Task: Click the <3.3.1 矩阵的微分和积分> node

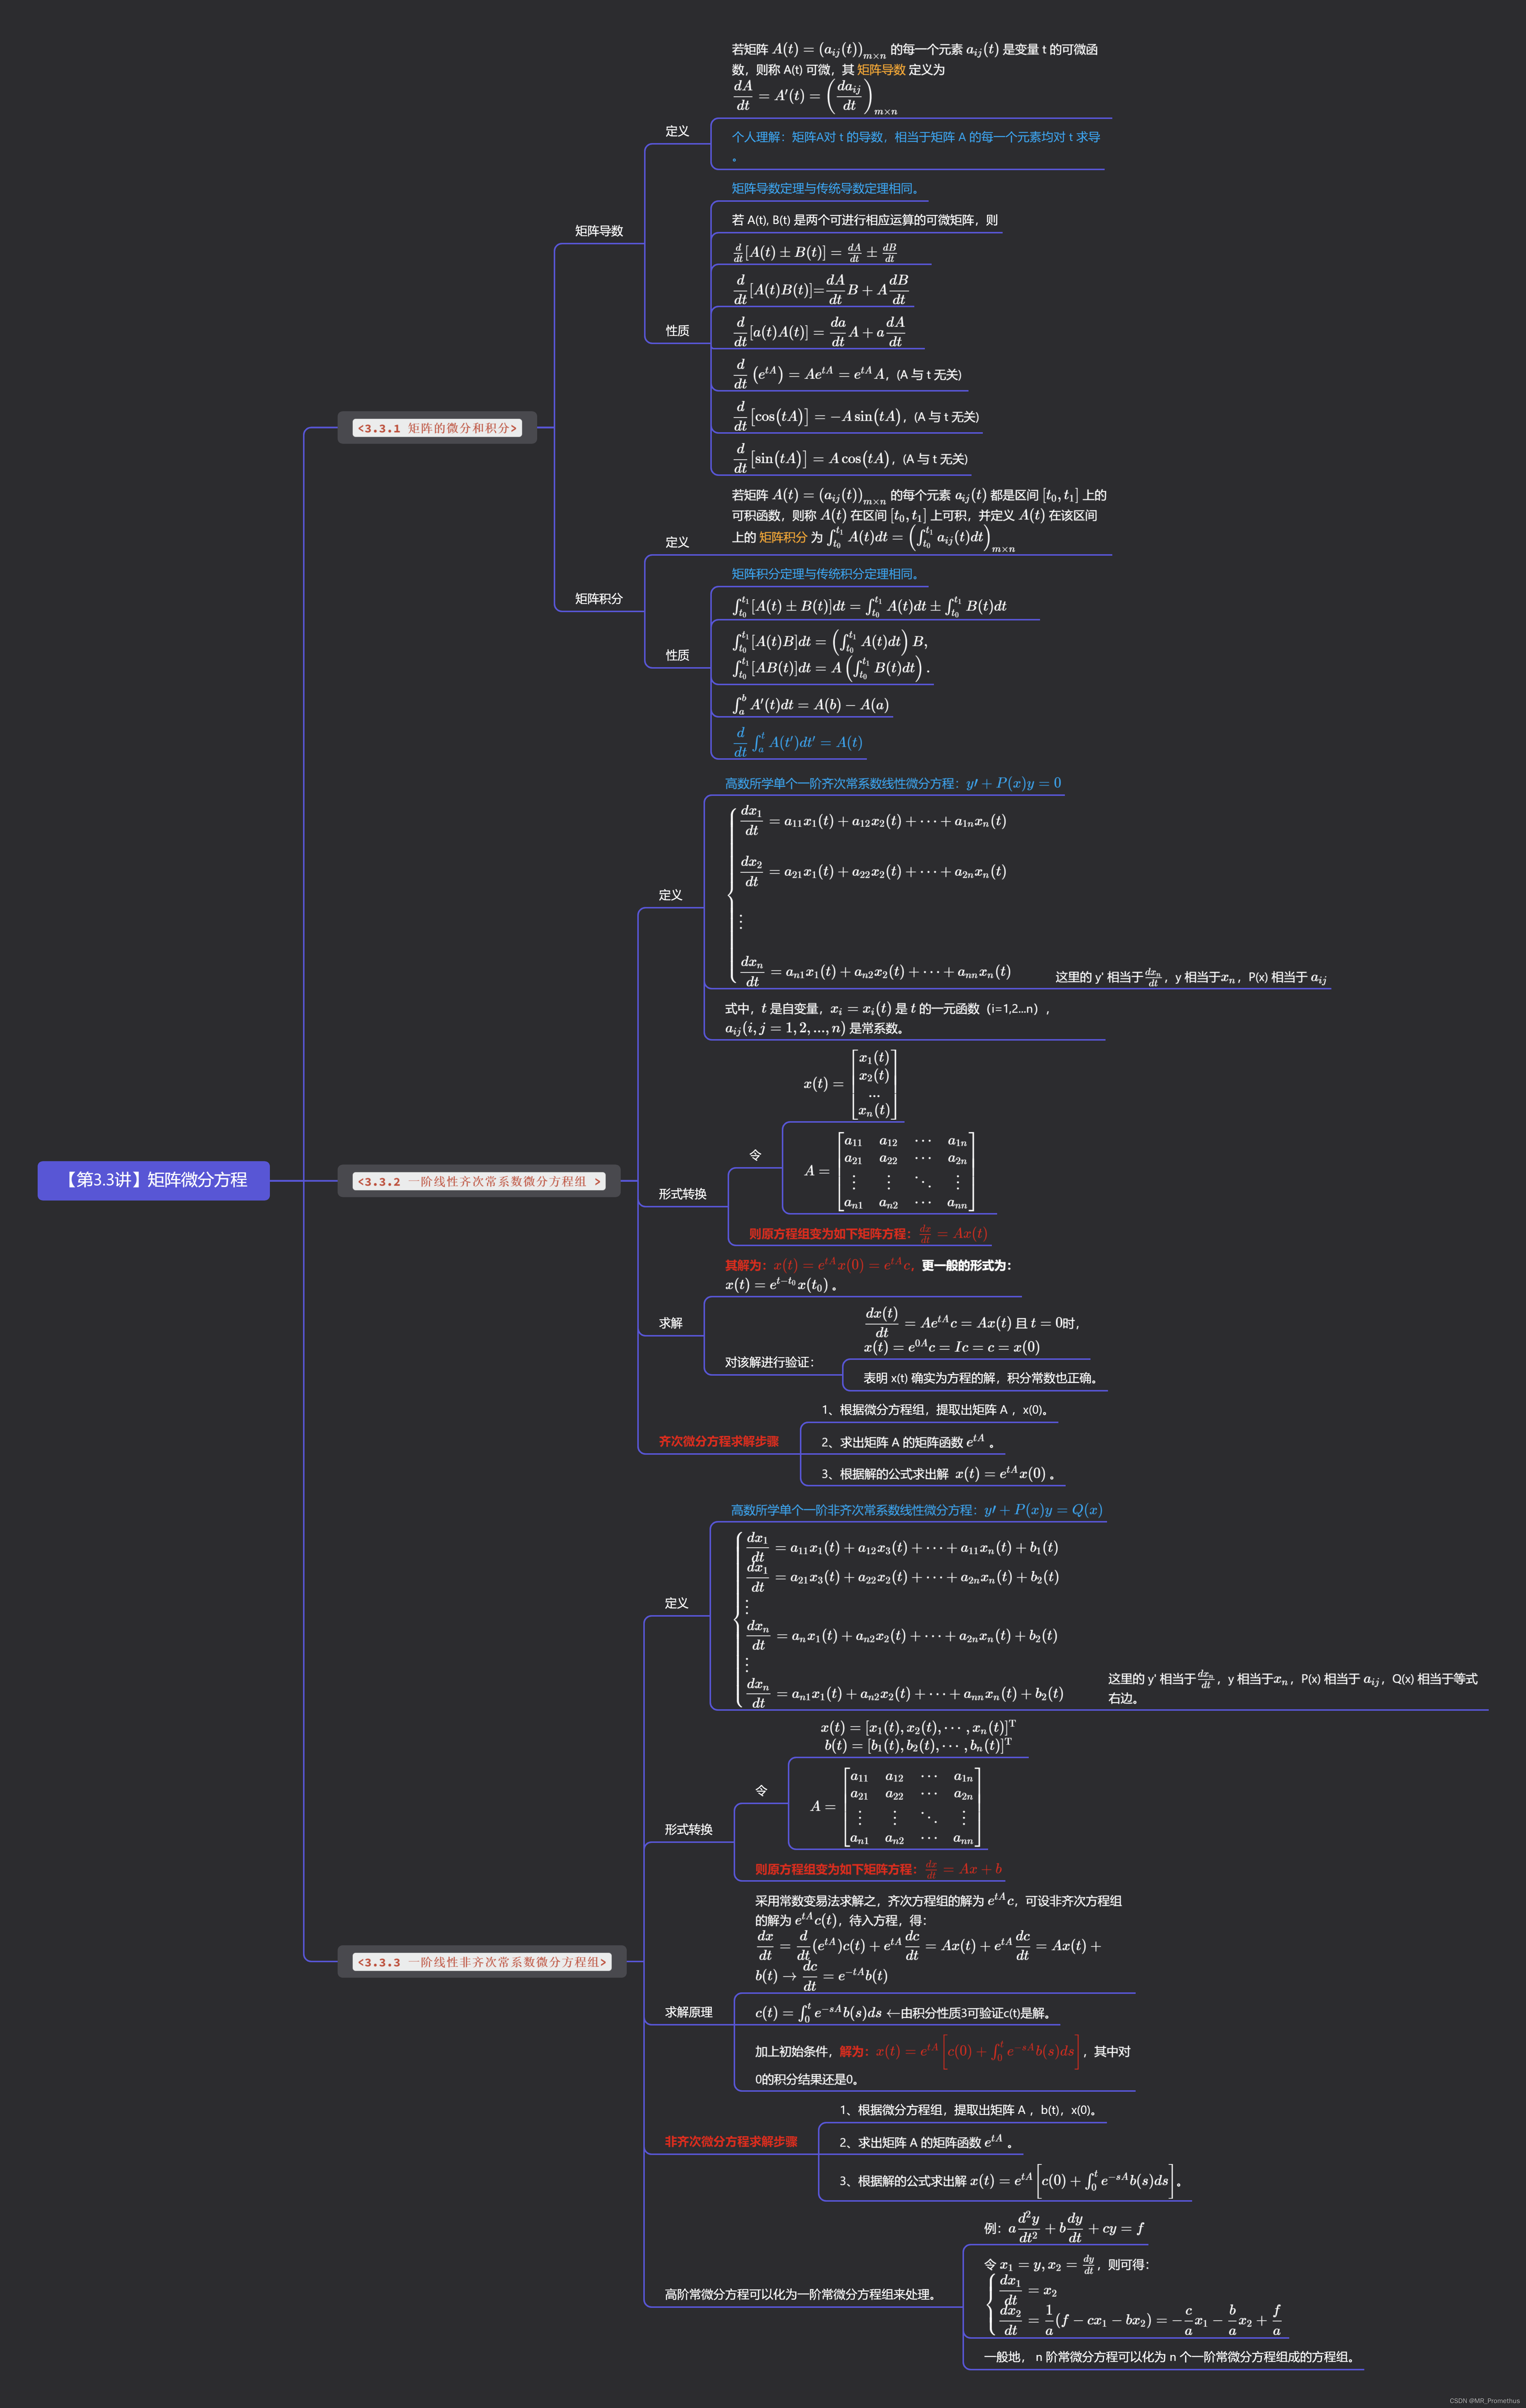Action: tap(437, 428)
